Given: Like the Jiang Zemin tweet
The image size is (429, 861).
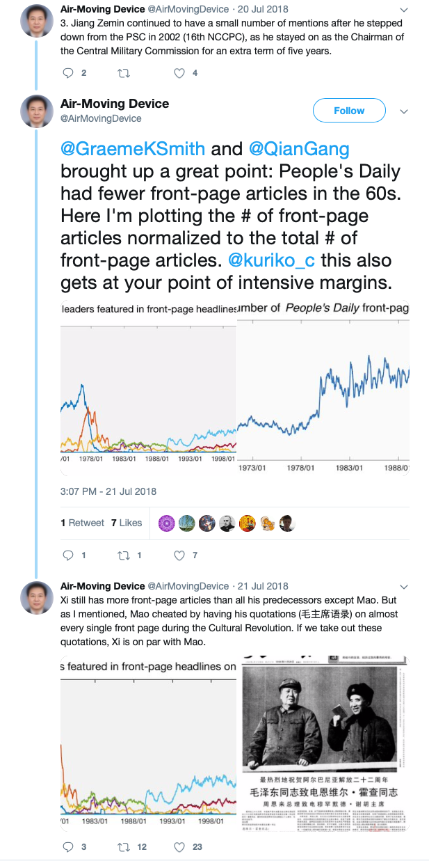Looking at the screenshot, I should click(x=179, y=73).
